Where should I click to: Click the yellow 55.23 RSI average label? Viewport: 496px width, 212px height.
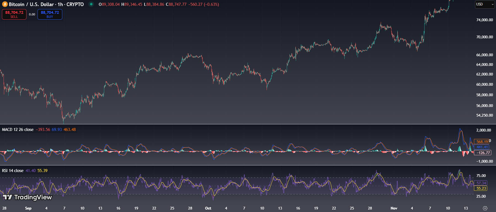pyautogui.click(x=481, y=188)
